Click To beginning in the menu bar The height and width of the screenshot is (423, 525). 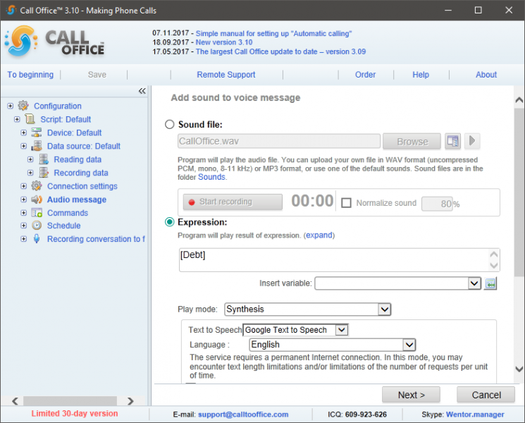(x=30, y=75)
